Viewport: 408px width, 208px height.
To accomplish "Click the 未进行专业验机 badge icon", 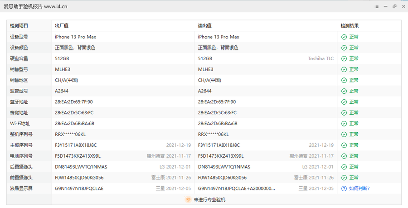I will 188,199.
